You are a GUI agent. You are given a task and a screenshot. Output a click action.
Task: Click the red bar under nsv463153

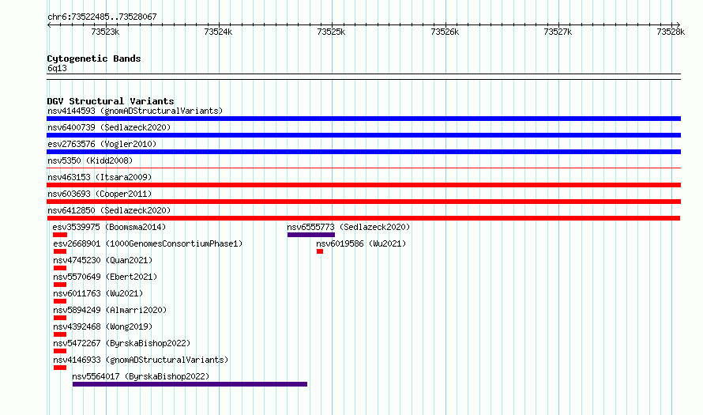pyautogui.click(x=363, y=185)
